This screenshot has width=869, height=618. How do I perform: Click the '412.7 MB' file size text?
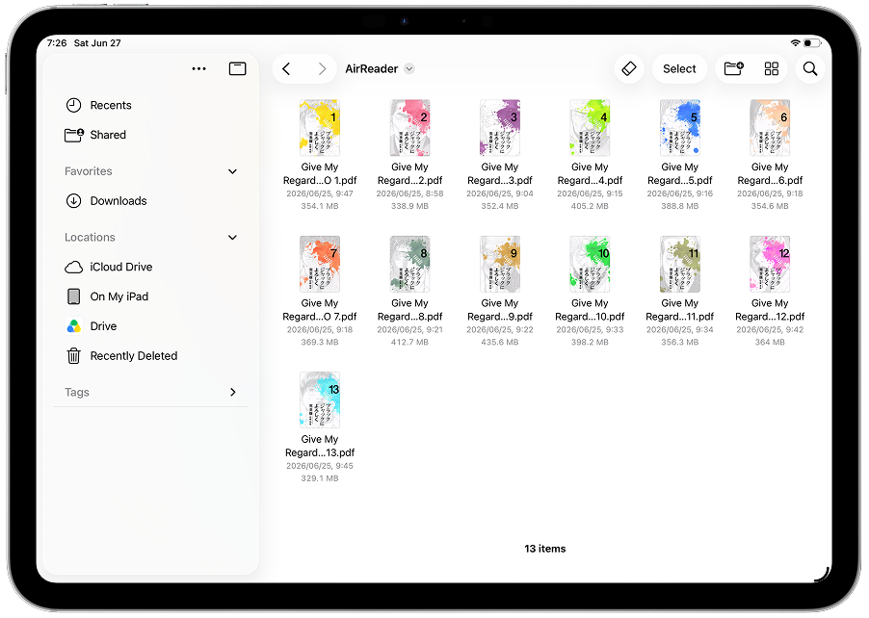(409, 343)
